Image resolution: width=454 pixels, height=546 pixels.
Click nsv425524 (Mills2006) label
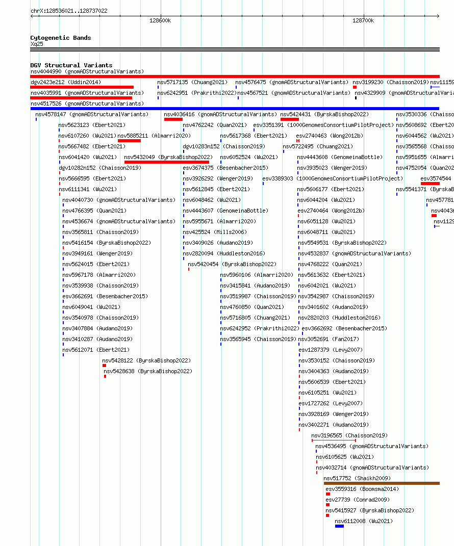(215, 232)
